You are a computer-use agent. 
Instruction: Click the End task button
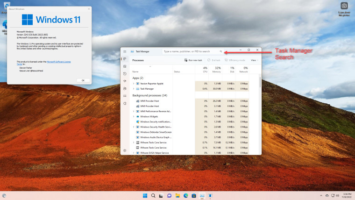214,60
